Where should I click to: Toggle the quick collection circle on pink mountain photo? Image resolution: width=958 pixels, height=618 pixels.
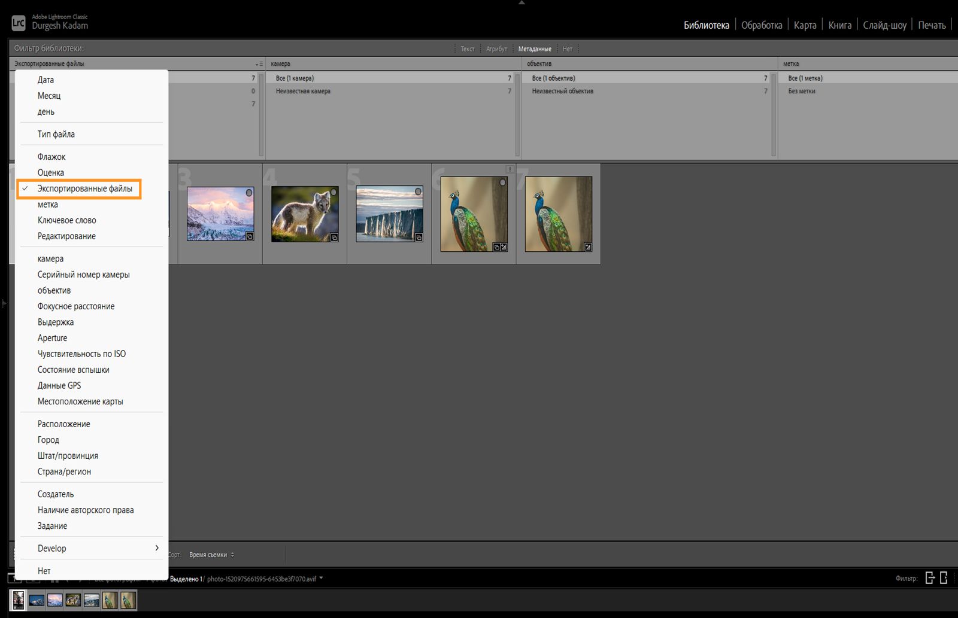[x=249, y=193]
